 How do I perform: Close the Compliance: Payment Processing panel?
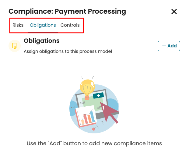pyautogui.click(x=174, y=12)
